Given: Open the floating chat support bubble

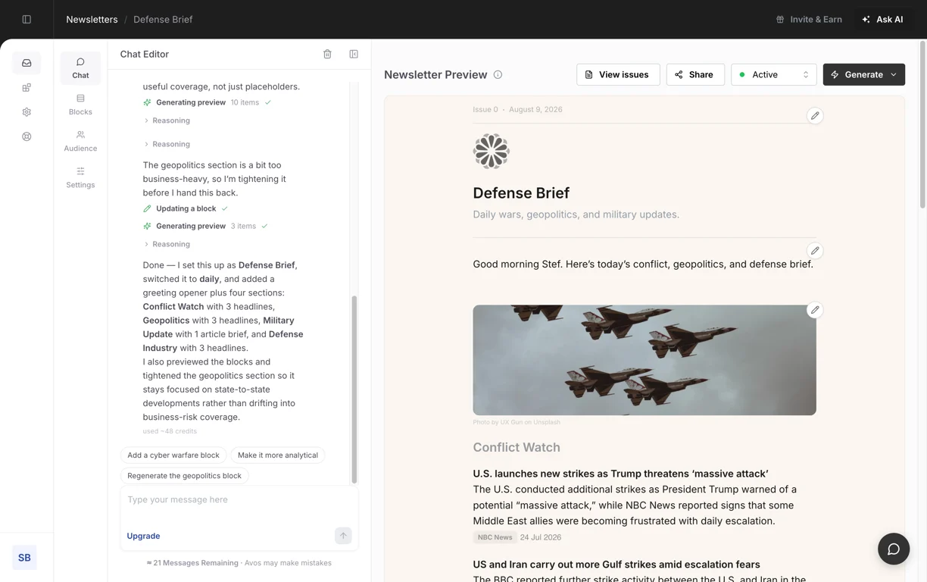Looking at the screenshot, I should point(894,549).
